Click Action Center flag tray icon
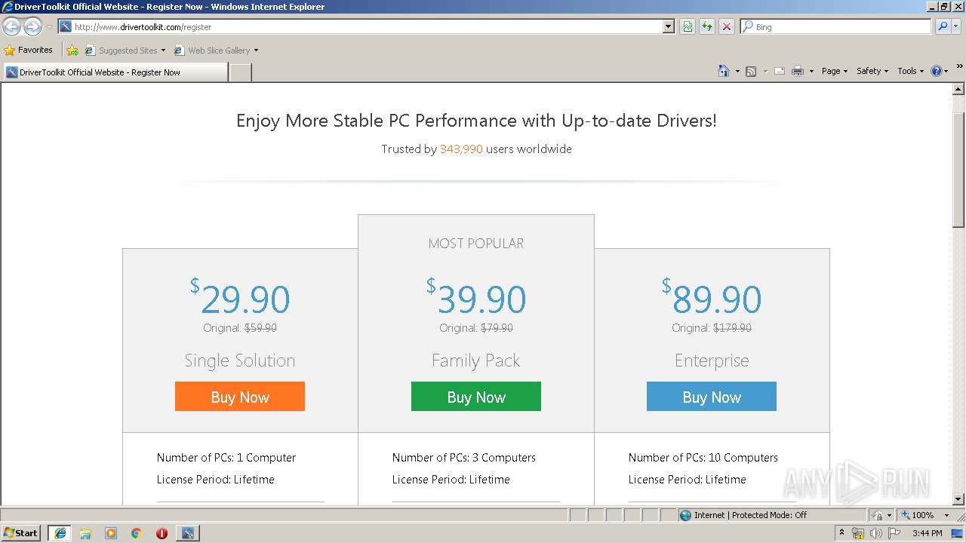The width and height of the screenshot is (966, 543). pyautogui.click(x=894, y=533)
